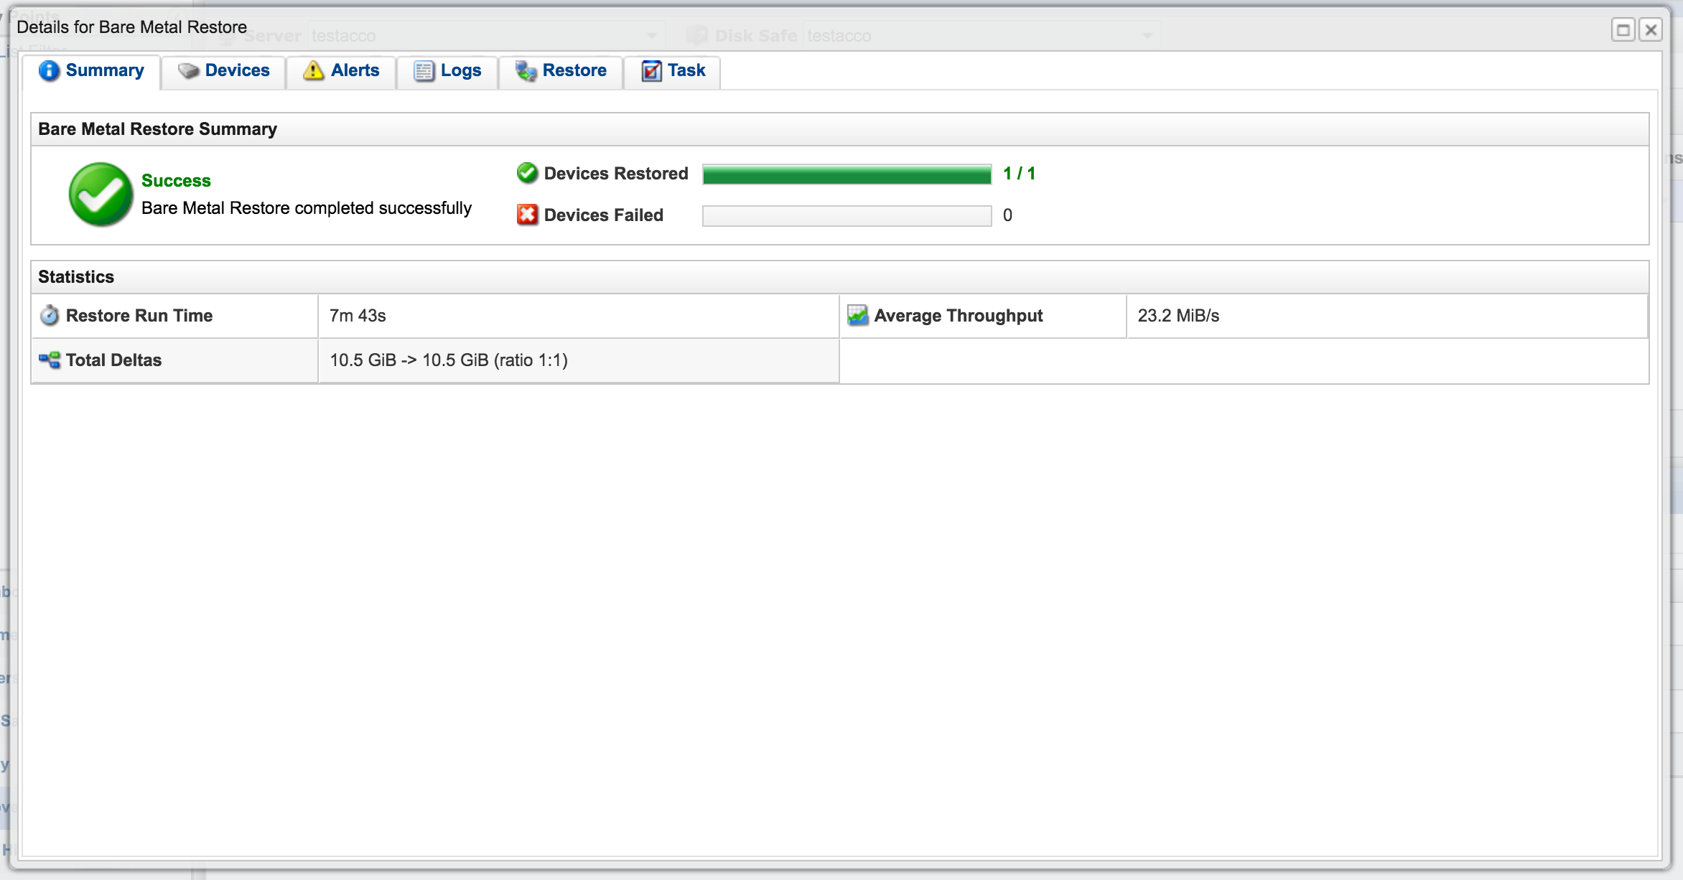Click the large green Success checkmark icon

[x=101, y=194]
